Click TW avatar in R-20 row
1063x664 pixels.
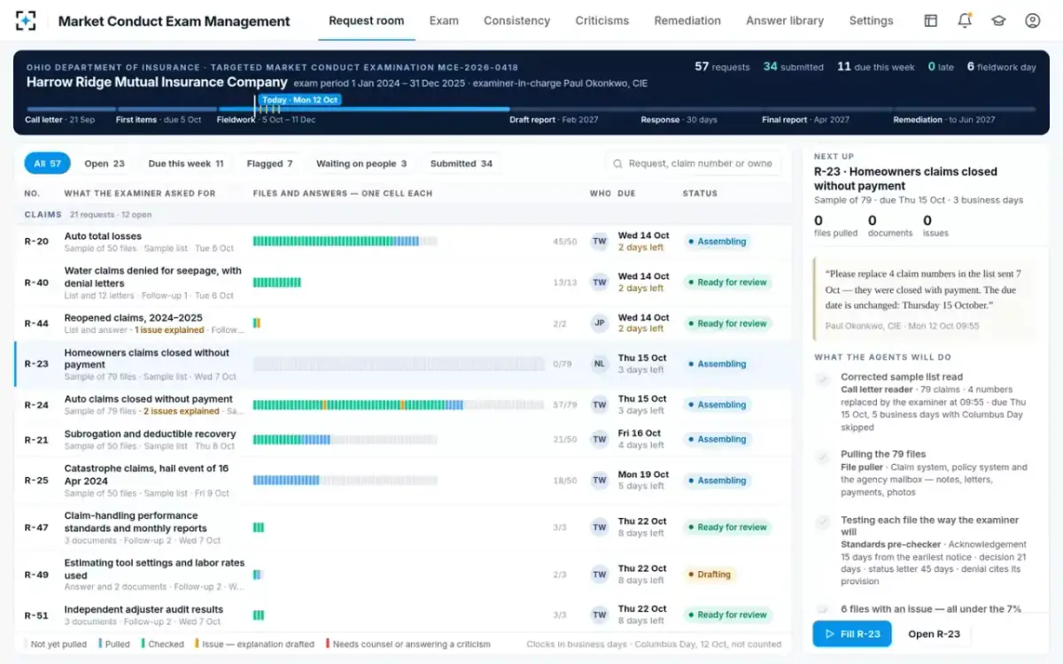click(600, 242)
